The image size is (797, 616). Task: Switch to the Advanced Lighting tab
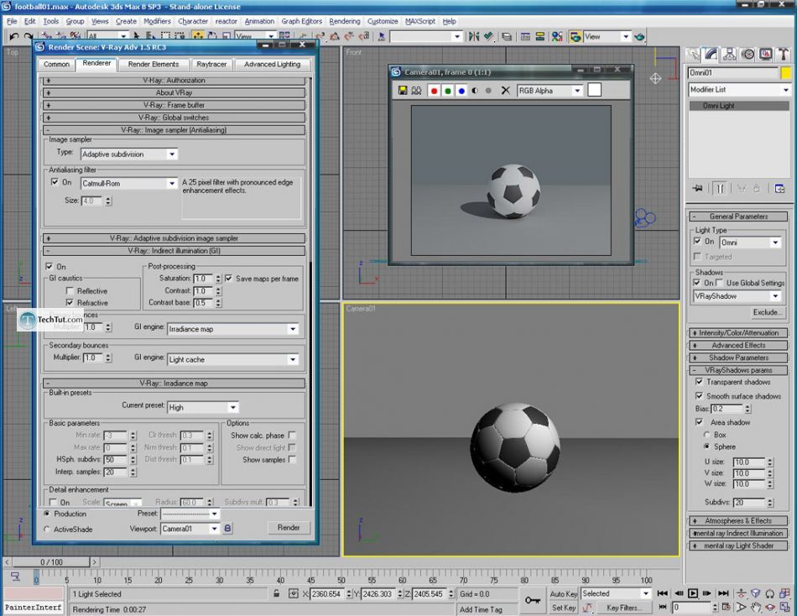coord(273,65)
